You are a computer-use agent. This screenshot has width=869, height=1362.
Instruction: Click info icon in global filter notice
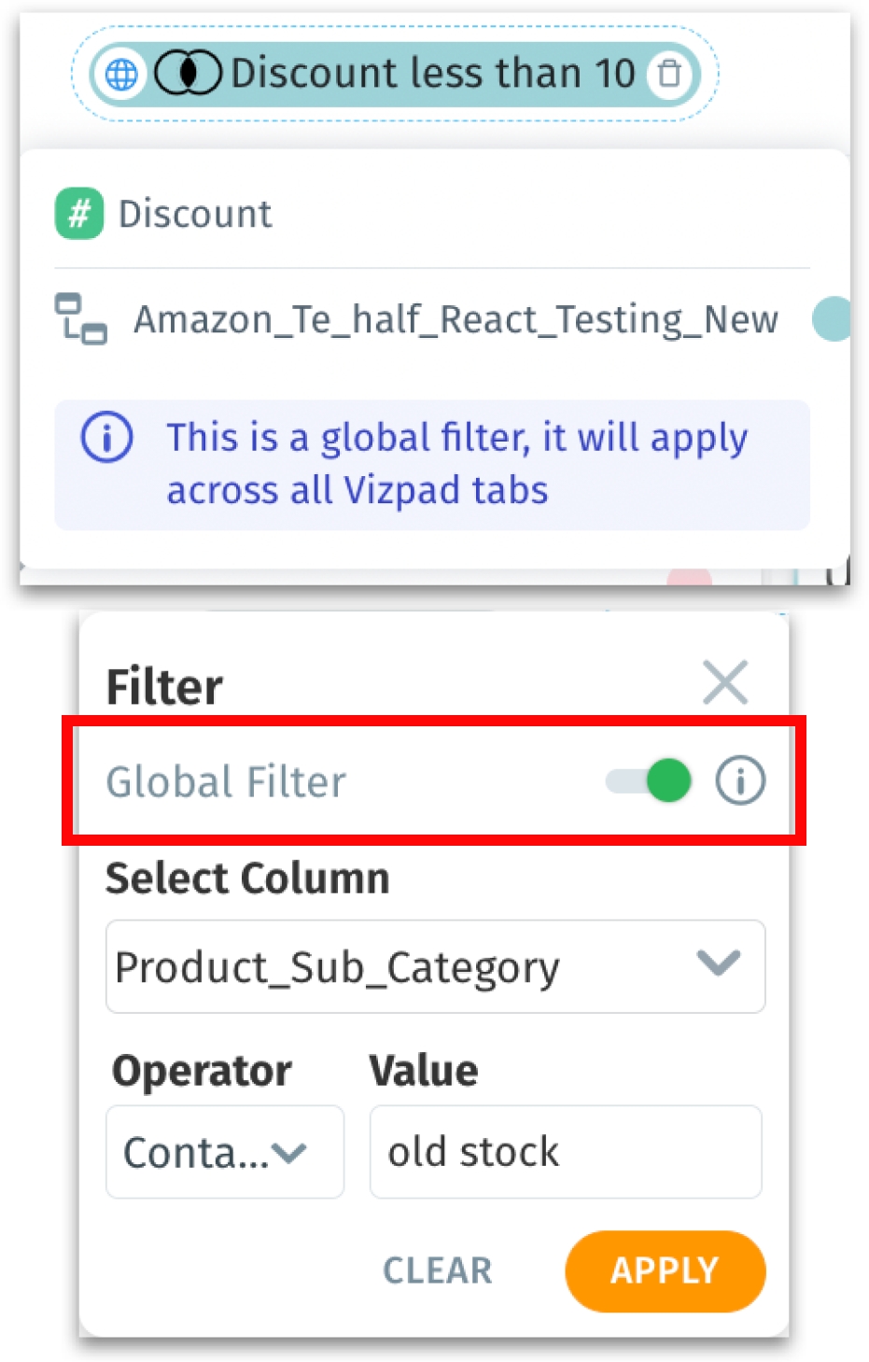(107, 437)
